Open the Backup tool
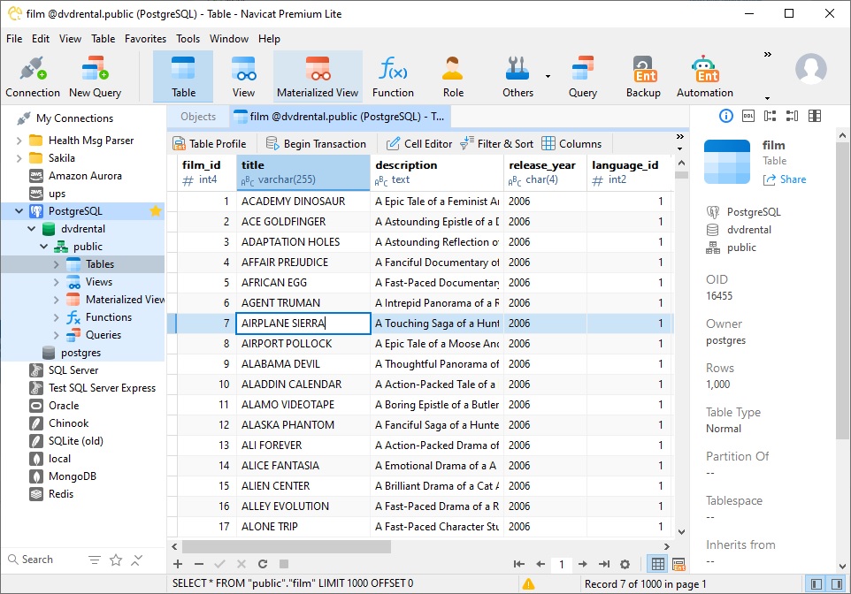The width and height of the screenshot is (851, 594). click(x=643, y=77)
